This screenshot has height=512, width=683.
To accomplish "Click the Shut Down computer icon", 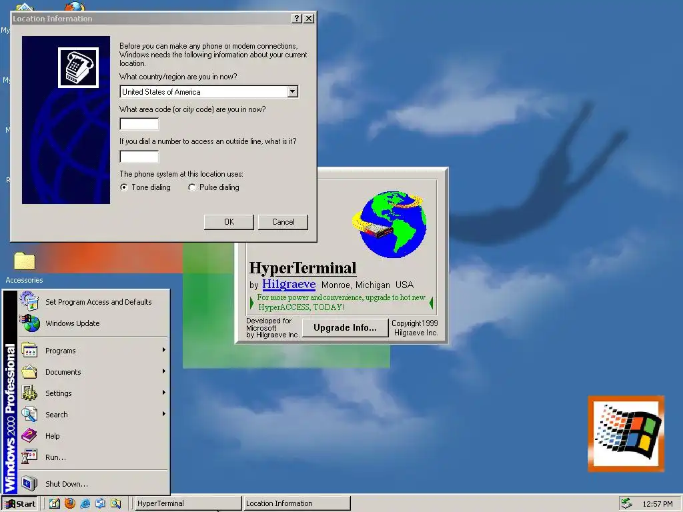I will coord(29,483).
